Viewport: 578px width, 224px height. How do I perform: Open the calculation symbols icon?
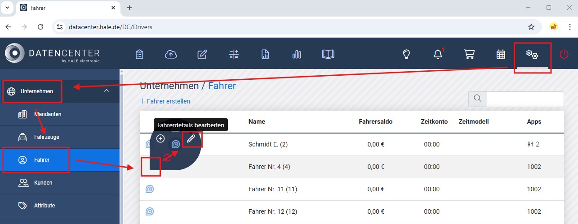234,55
